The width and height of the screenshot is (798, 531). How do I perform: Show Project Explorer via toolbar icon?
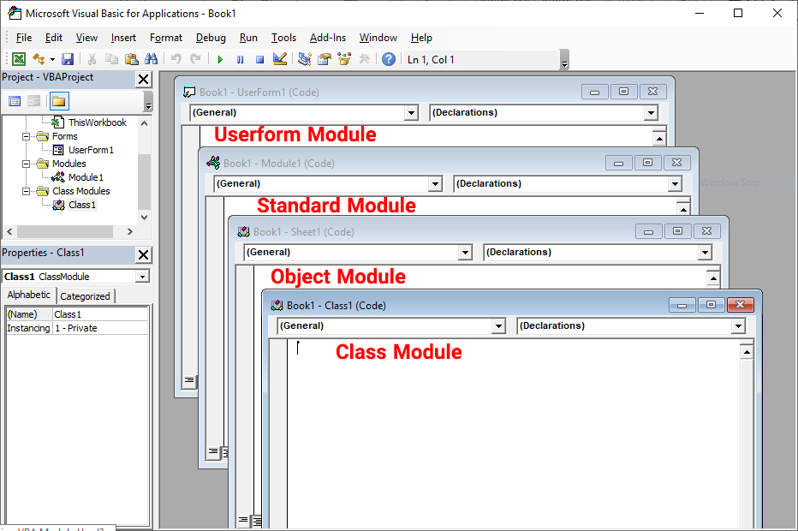(305, 60)
